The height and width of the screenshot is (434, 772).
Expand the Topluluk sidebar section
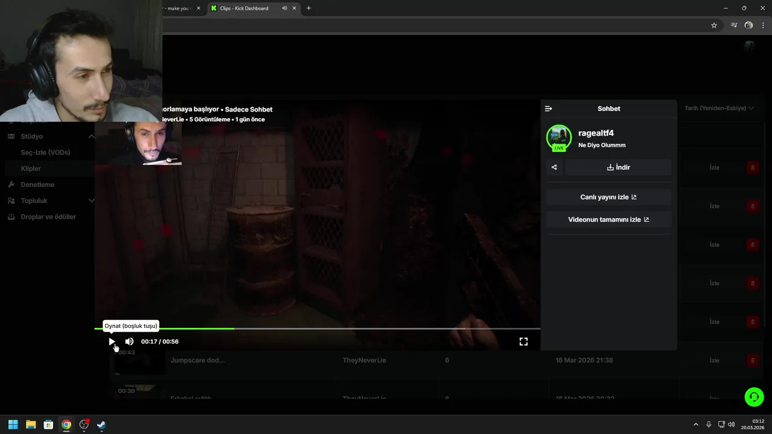91,201
